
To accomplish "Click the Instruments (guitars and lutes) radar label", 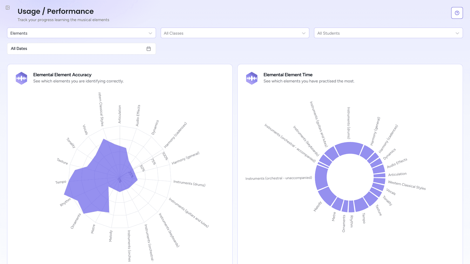I will [189, 213].
